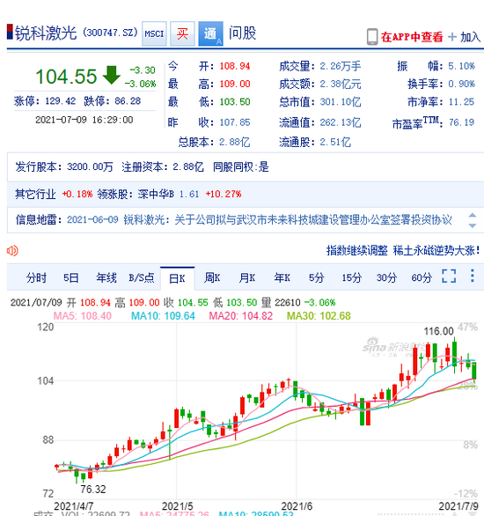Click today's opening price 108.94
The height and width of the screenshot is (516, 484).
pos(235,66)
